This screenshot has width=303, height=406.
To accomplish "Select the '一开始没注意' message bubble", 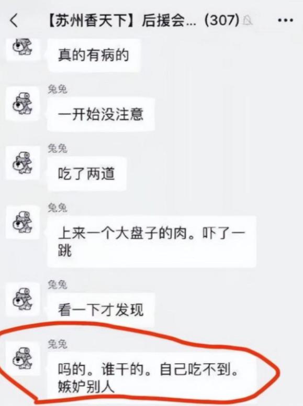I will click(x=101, y=114).
